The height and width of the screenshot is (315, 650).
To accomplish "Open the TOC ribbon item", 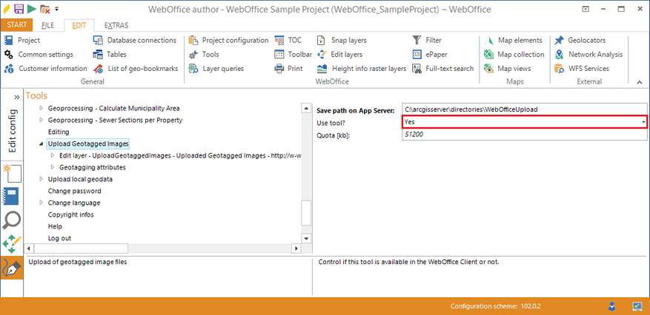I will 279,40.
